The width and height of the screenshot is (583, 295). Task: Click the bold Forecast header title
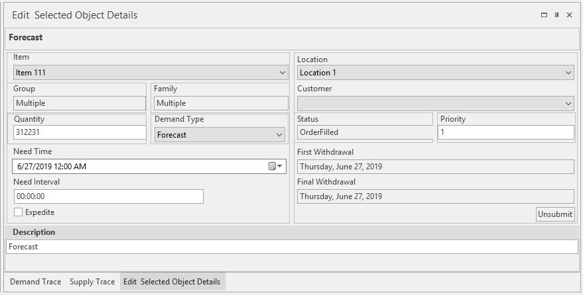pos(26,38)
